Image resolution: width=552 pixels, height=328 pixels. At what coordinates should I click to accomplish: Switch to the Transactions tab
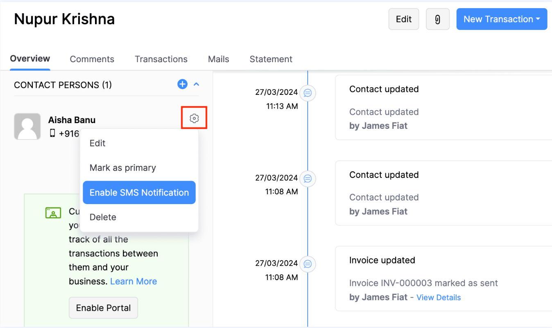click(x=161, y=59)
